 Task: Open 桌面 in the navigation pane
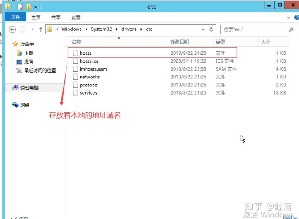(29, 62)
